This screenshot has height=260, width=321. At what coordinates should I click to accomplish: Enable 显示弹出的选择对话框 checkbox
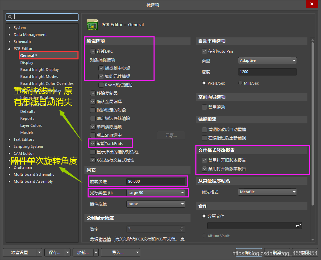pyautogui.click(x=93, y=152)
